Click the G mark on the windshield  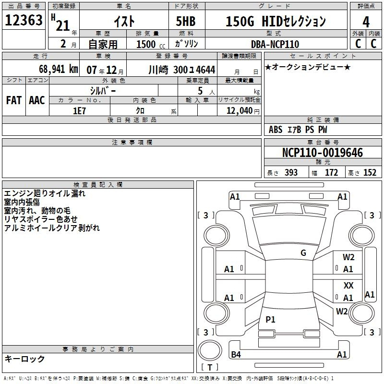[x=303, y=253]
